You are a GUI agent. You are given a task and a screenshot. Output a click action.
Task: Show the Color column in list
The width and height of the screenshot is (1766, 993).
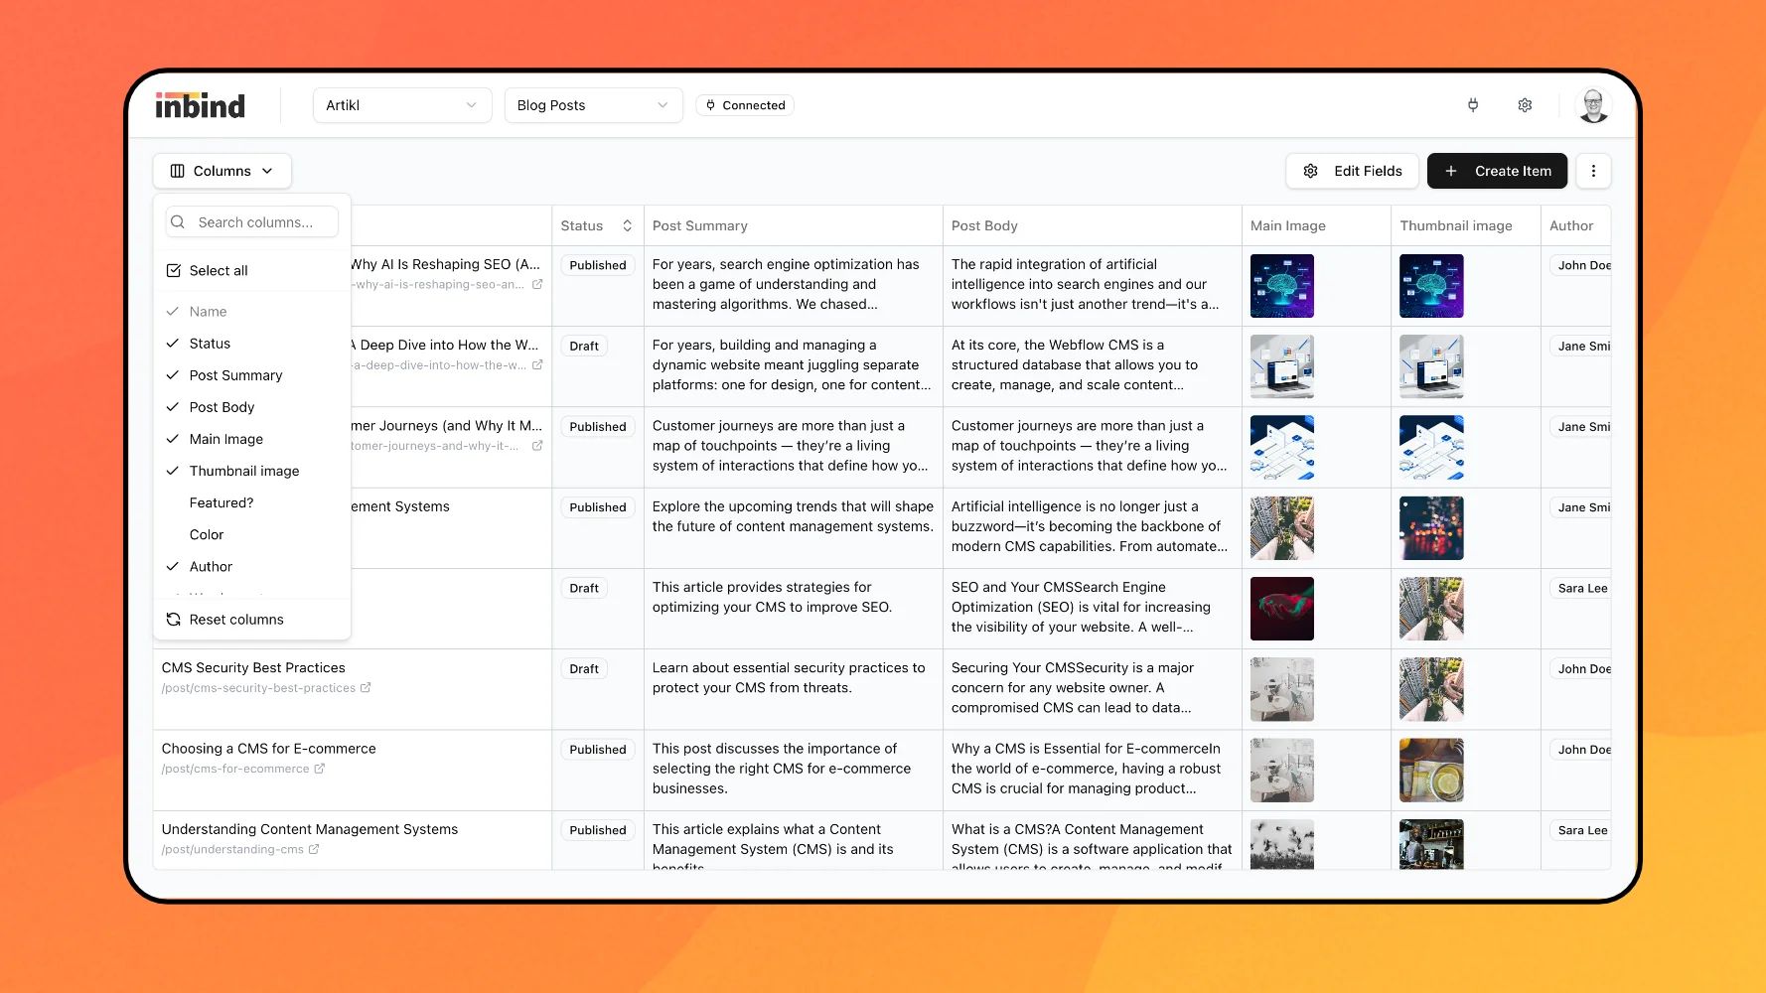point(207,534)
